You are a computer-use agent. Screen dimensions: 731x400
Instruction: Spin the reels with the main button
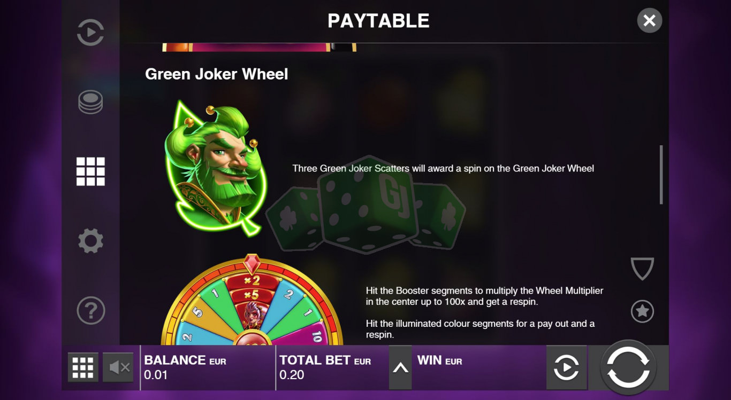[628, 367]
